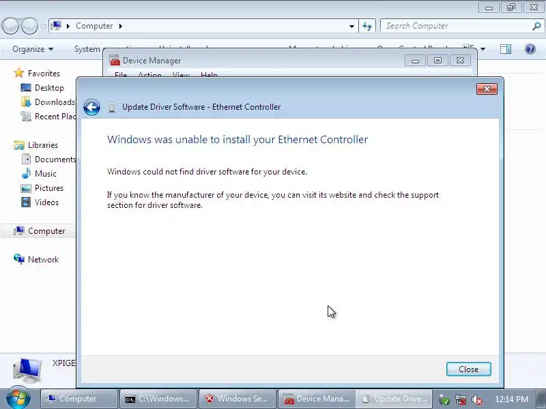
Task: Switch to Windows Se... taskbar button
Action: click(x=238, y=399)
